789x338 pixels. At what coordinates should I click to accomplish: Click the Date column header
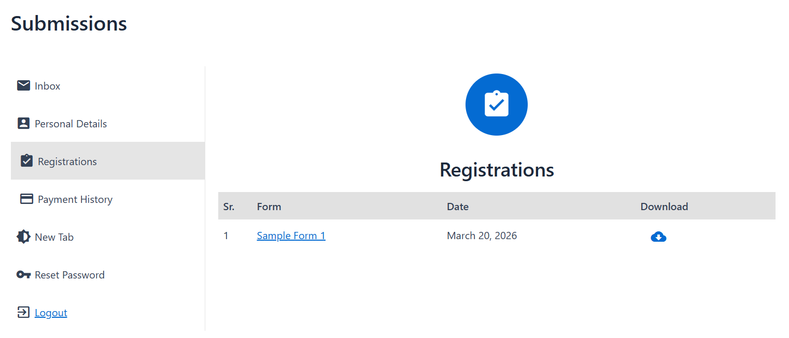click(458, 207)
